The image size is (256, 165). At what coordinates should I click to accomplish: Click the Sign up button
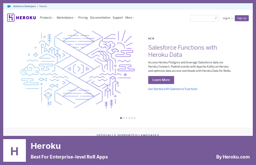click(241, 18)
